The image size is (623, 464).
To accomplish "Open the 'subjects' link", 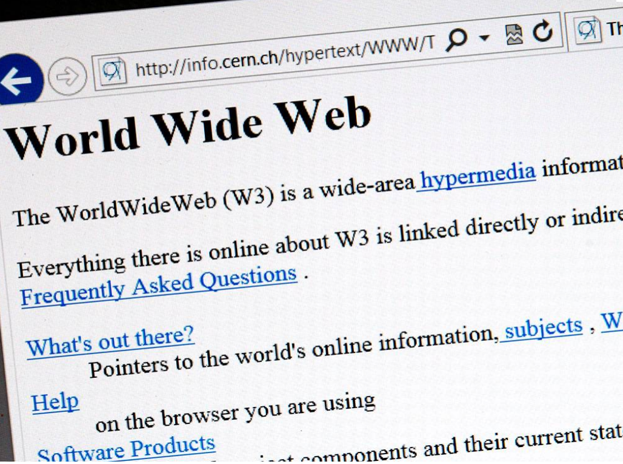I will tap(543, 328).
